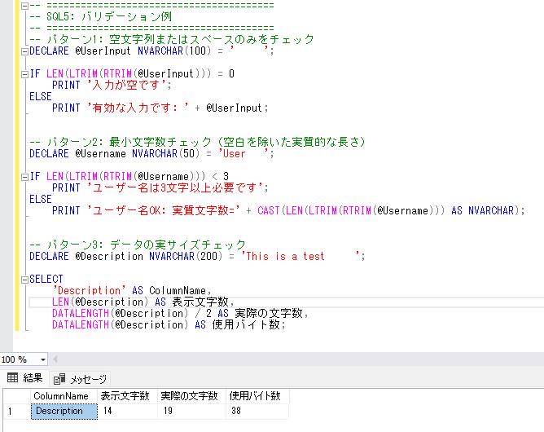Select row 1 via its row header
This screenshot has width=544, height=432.
12,412
